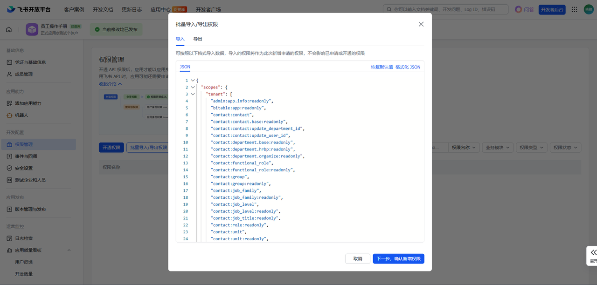
Task: Expand the floating 展开 panel arrow
Action: click(593, 252)
